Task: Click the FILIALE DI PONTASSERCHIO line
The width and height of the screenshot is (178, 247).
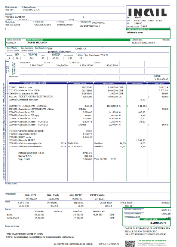Action: (x=141, y=231)
